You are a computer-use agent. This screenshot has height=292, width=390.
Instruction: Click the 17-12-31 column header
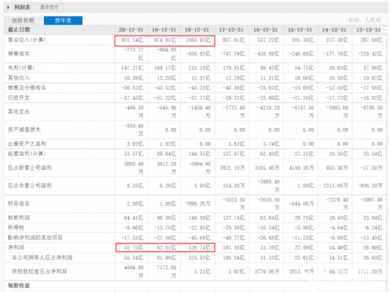(231, 30)
